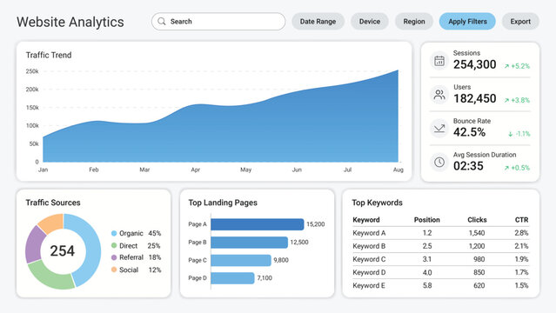
Task: Focus the Search input field
Action: tap(218, 21)
